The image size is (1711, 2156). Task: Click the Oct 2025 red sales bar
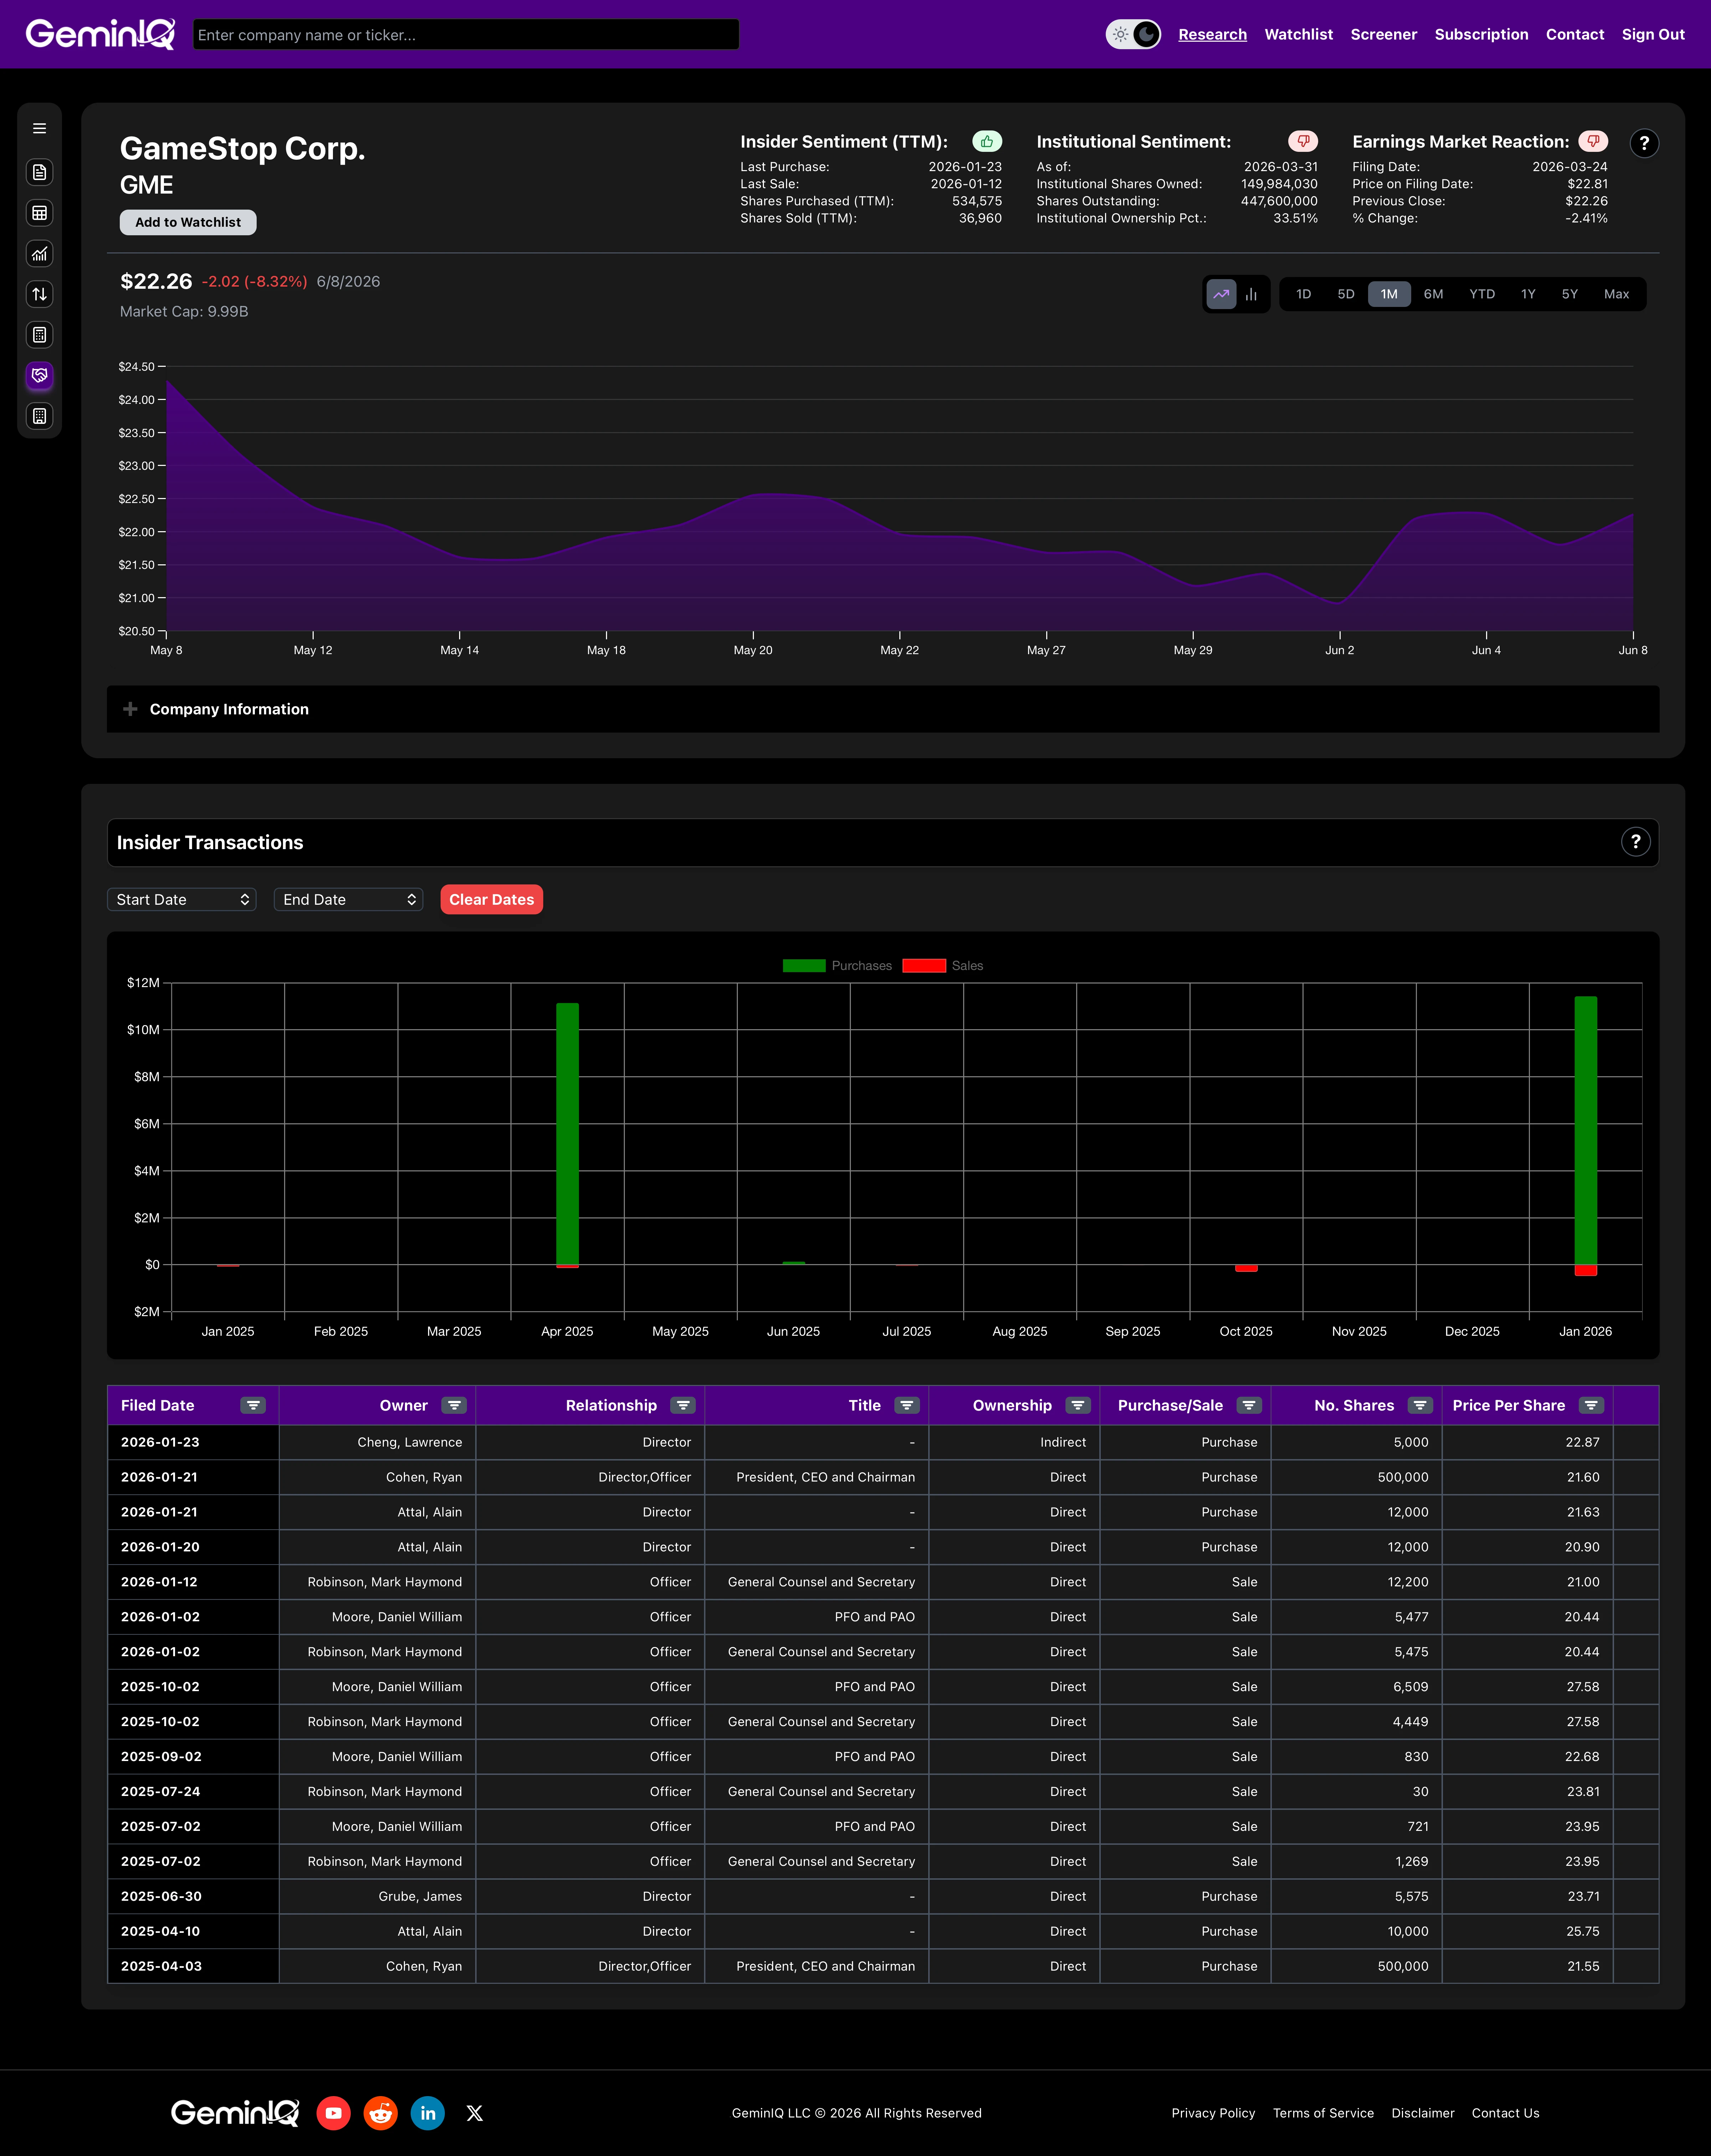tap(1246, 1268)
